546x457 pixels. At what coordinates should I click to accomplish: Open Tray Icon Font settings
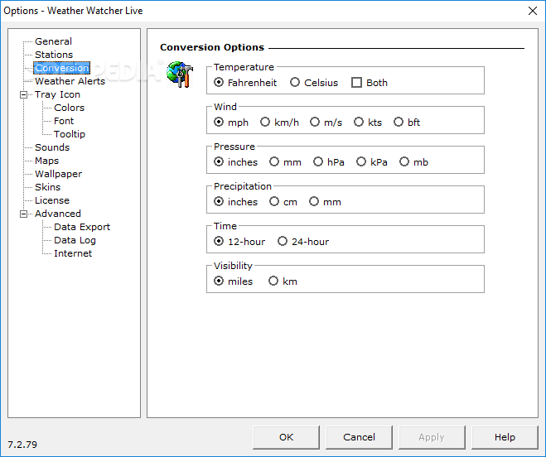point(64,121)
